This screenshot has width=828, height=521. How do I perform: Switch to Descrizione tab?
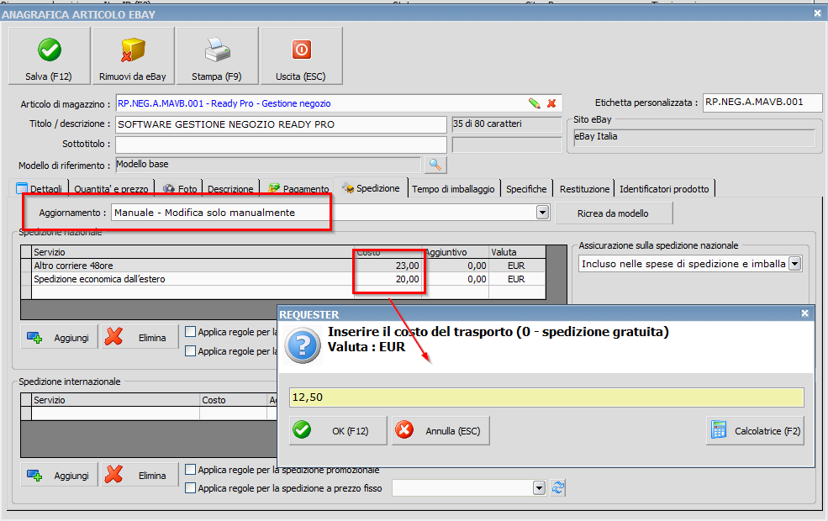coord(230,188)
